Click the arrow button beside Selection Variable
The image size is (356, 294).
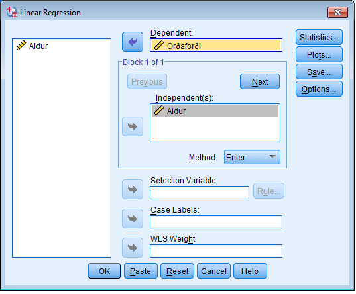[x=133, y=189]
